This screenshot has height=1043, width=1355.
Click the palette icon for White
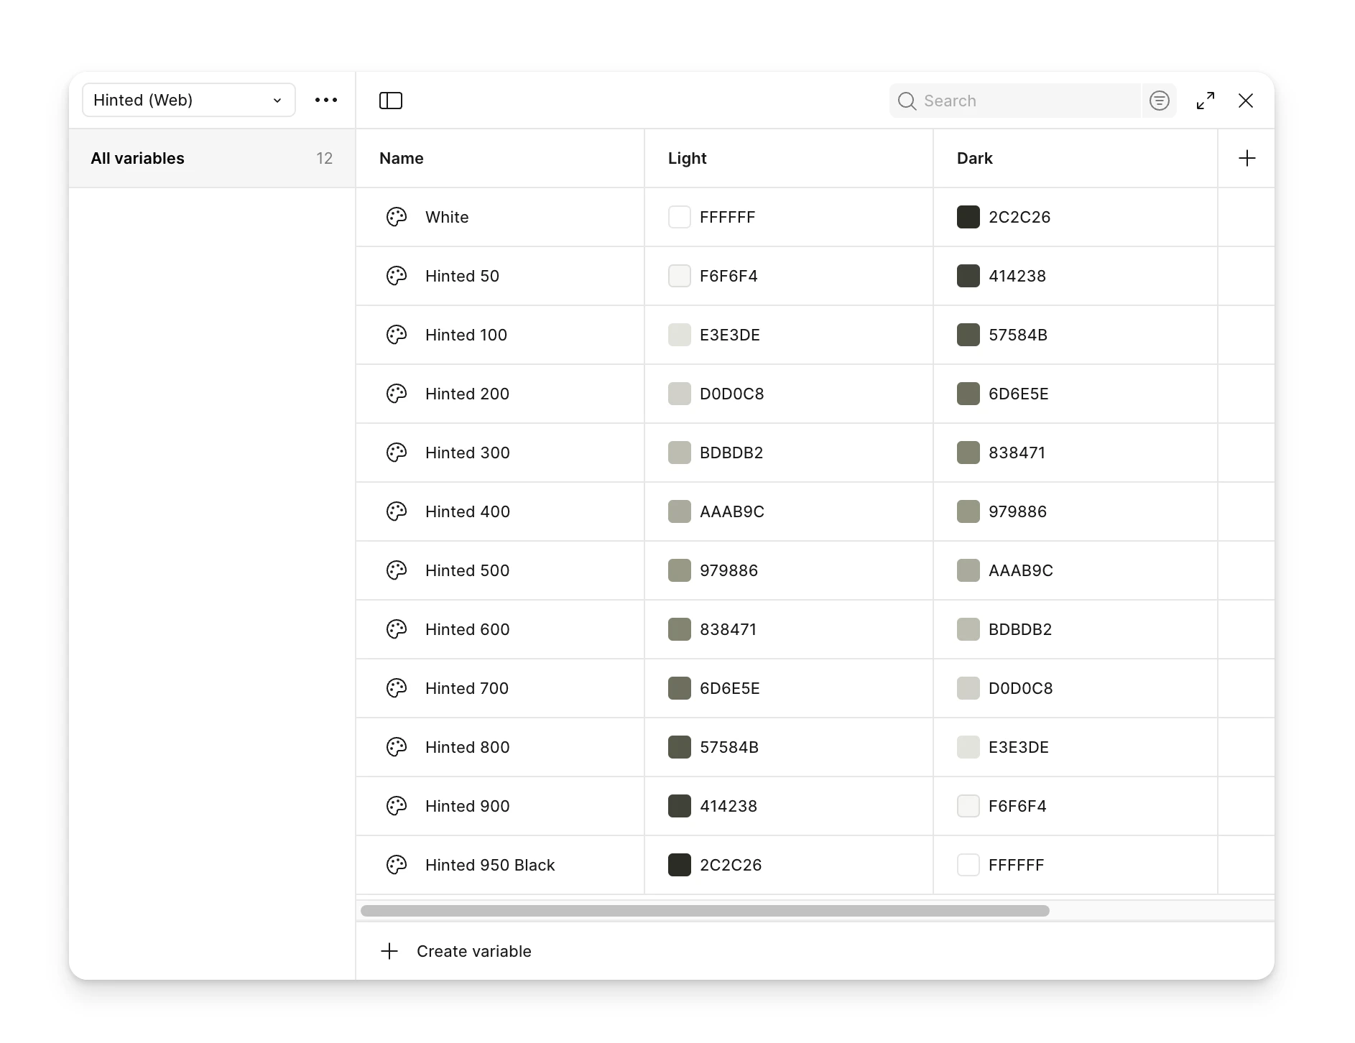pos(397,217)
